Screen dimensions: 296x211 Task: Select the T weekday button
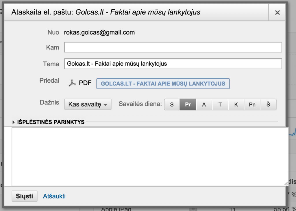click(220, 105)
